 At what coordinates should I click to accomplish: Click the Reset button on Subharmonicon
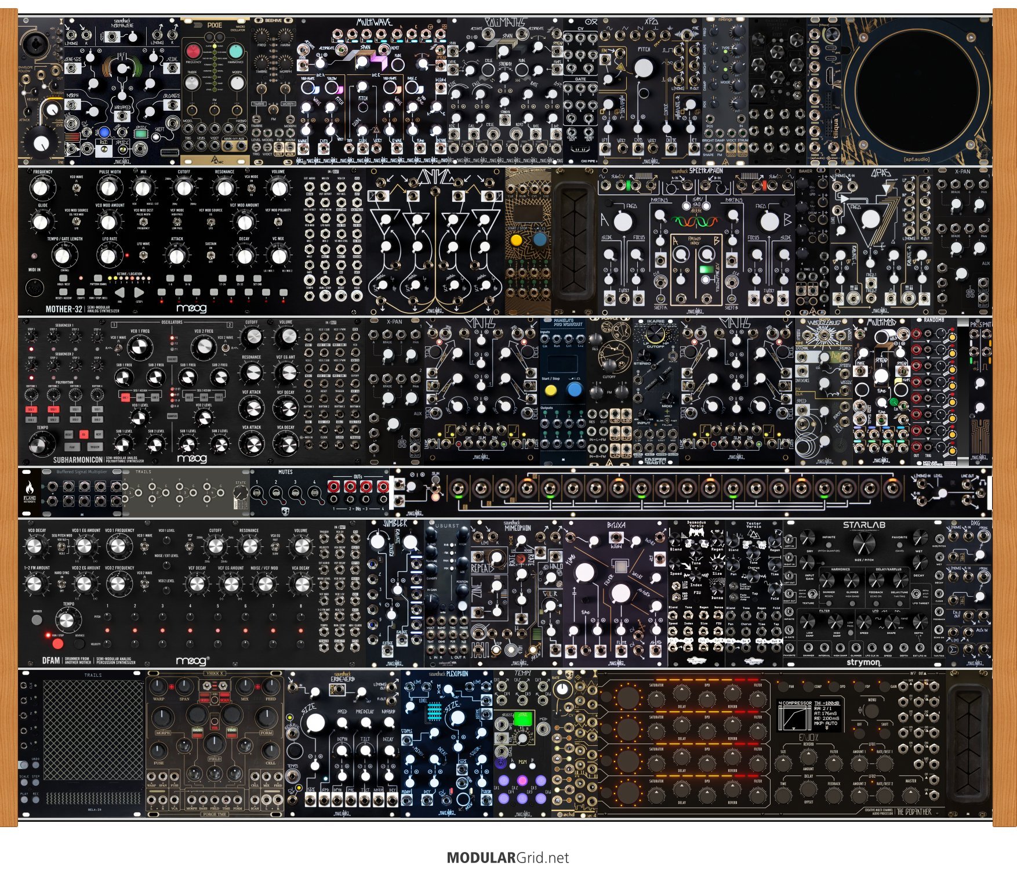point(69,434)
